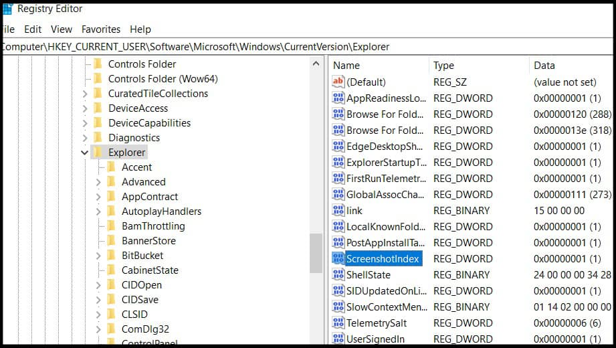Screen dimensions: 616x348
Task: Click the data cell 01 14 02 00 00 00
Action: [573, 307]
